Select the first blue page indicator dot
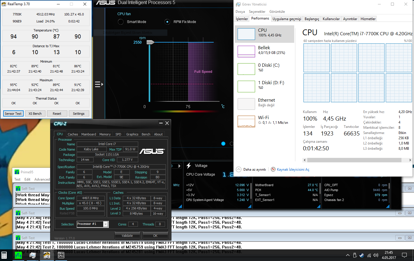The width and height of the screenshot is (414, 261). click(x=223, y=144)
